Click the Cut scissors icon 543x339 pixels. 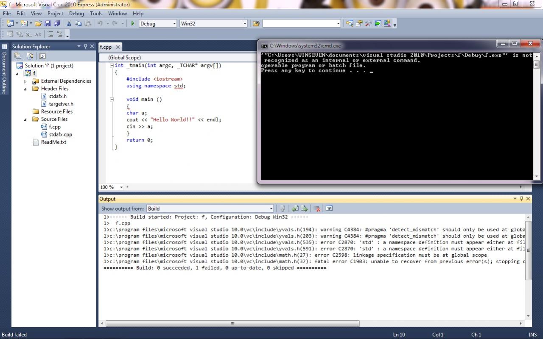click(x=69, y=24)
